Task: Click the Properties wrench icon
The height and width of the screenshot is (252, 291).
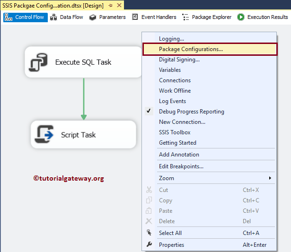Action: [149, 244]
